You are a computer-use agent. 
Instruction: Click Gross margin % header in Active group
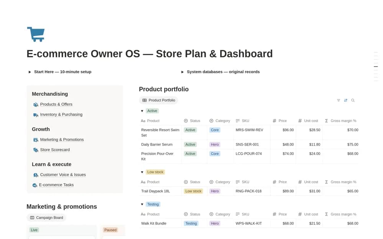[341, 121]
